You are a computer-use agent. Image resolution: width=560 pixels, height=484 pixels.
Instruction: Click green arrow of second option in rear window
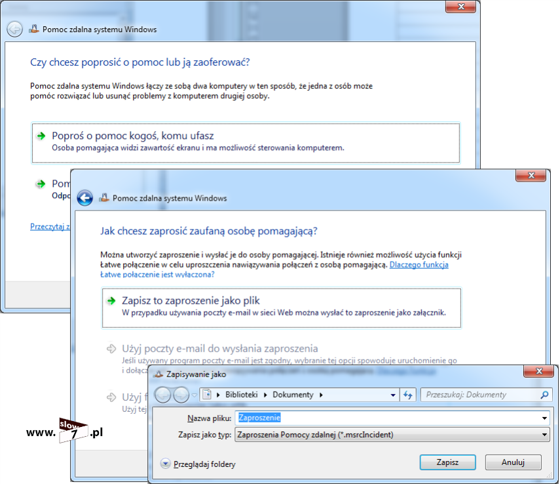pos(41,184)
